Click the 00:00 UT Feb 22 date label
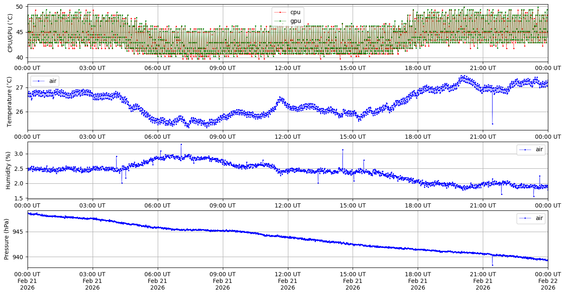The width and height of the screenshot is (565, 295). click(547, 281)
